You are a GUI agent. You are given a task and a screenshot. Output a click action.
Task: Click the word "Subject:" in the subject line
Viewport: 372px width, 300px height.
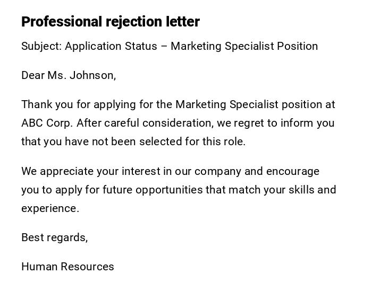click(41, 46)
